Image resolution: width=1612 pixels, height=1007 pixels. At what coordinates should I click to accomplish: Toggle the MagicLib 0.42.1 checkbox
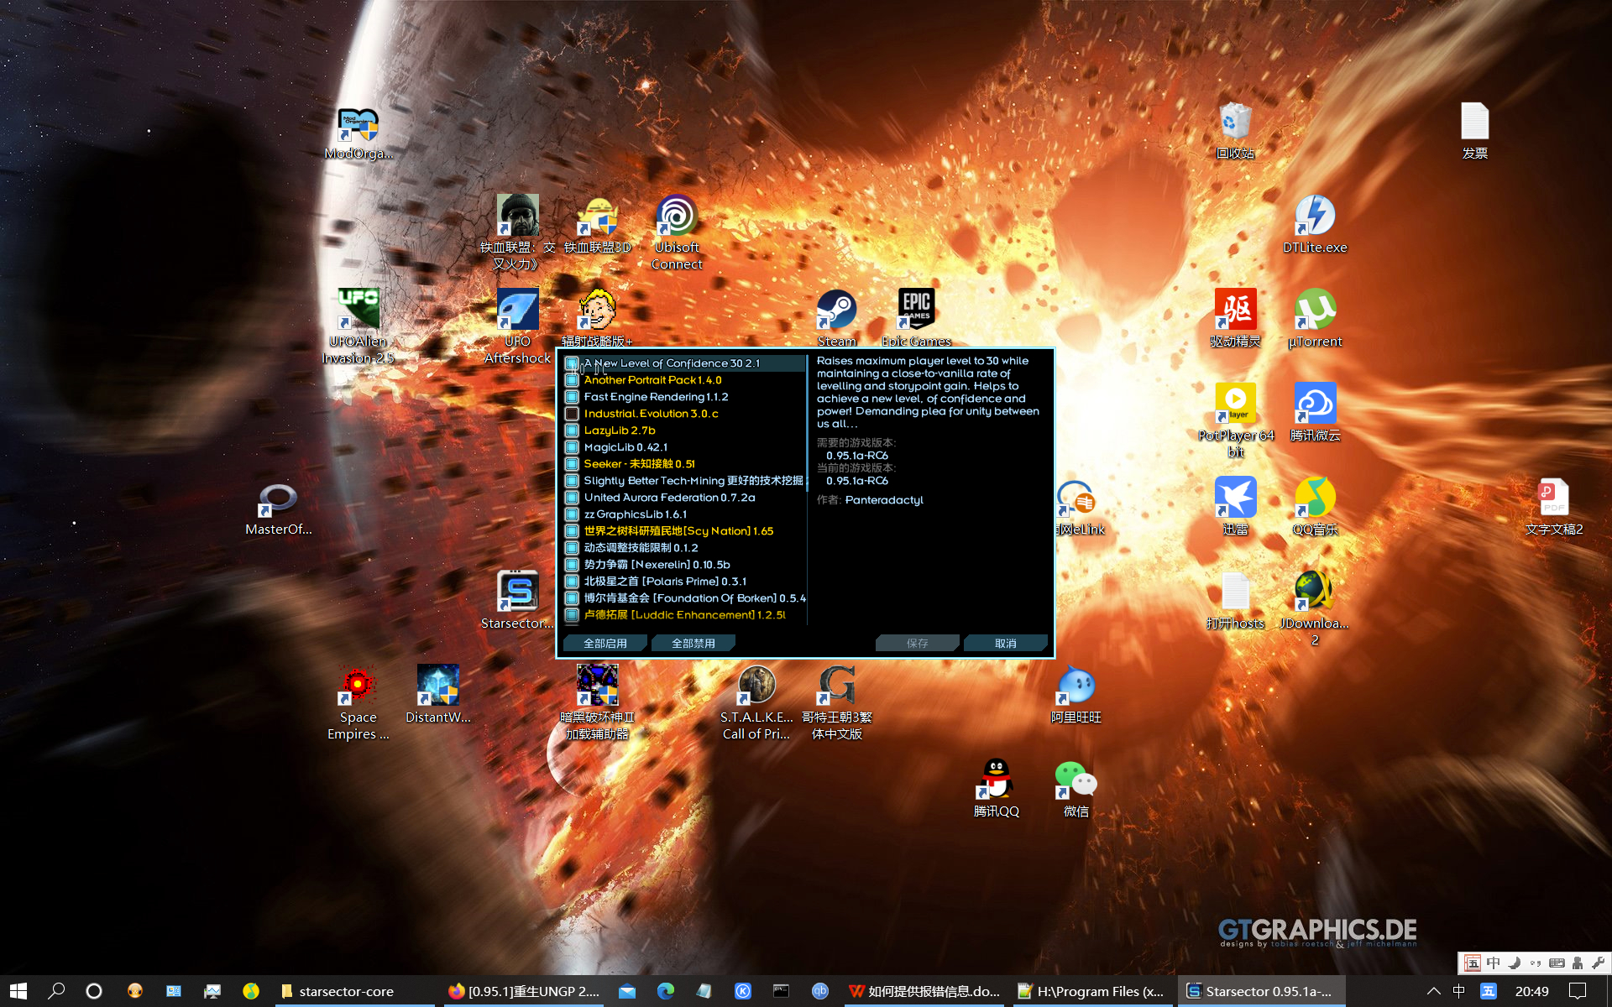pyautogui.click(x=572, y=447)
